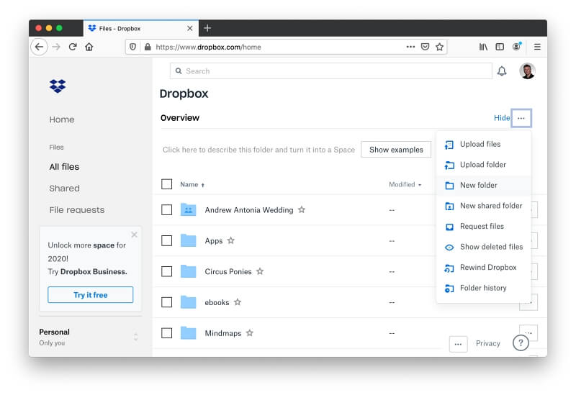The height and width of the screenshot is (395, 576).
Task: Open the Firefox library icon
Action: (x=483, y=47)
